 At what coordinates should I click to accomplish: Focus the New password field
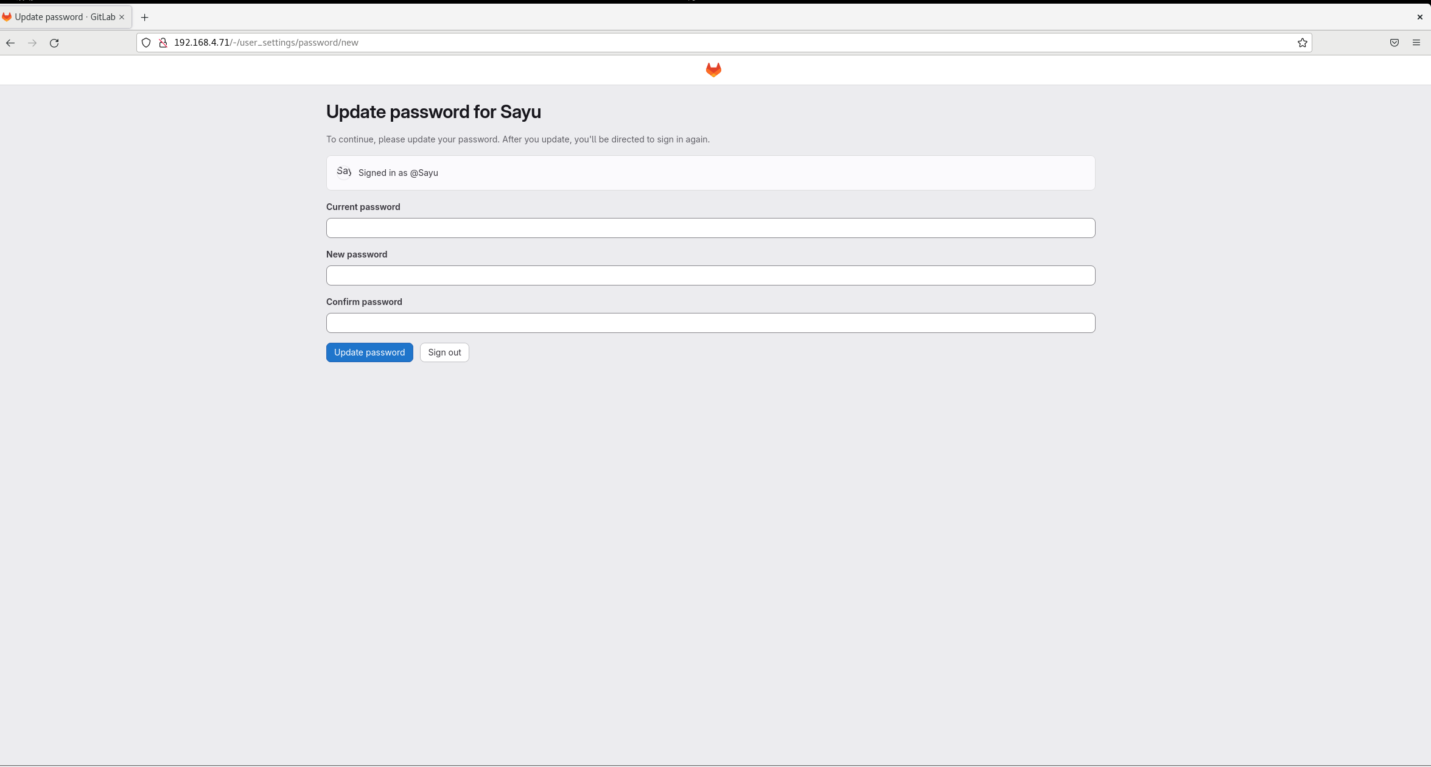click(x=710, y=276)
